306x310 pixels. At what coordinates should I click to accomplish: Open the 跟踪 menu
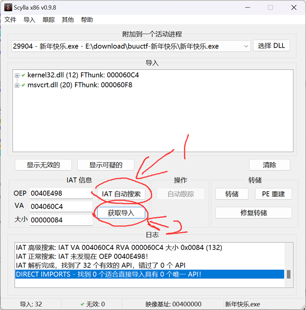49,20
